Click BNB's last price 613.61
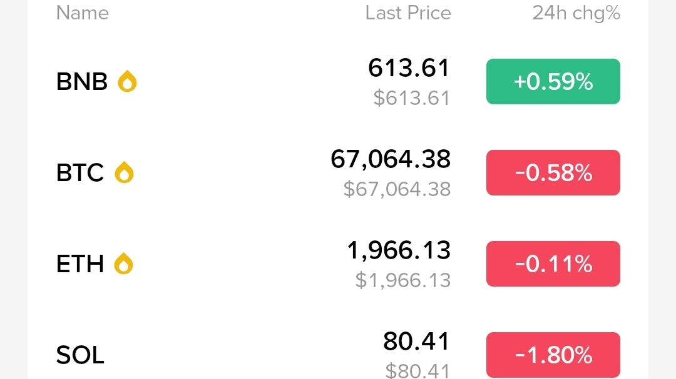 [x=409, y=68]
